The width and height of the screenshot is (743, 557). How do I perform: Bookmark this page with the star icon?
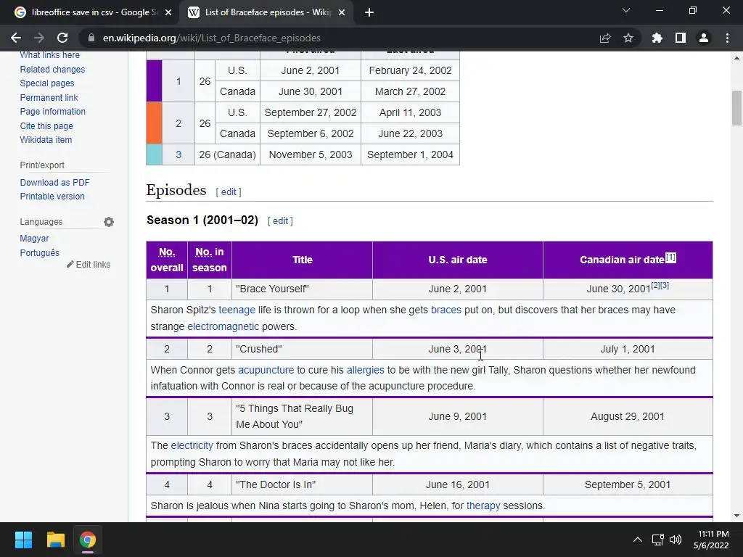pos(628,38)
